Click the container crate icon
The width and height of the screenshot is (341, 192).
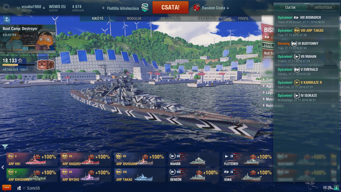tap(46, 65)
